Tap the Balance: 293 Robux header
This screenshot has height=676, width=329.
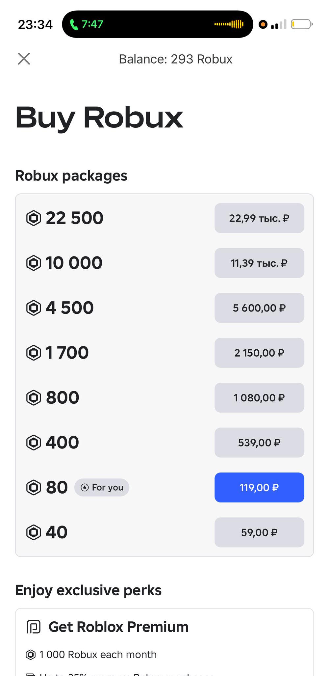point(175,59)
